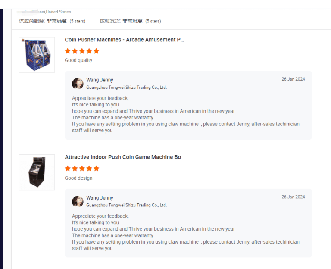Screen dimensions: 331x269
Task: Click the first star under Coin Pusher Machines
Action: click(68, 51)
